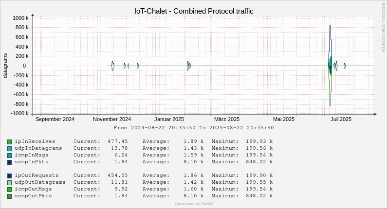Click the icmpOutMsgs green legend swatch
388x209 pixels.
point(9,190)
